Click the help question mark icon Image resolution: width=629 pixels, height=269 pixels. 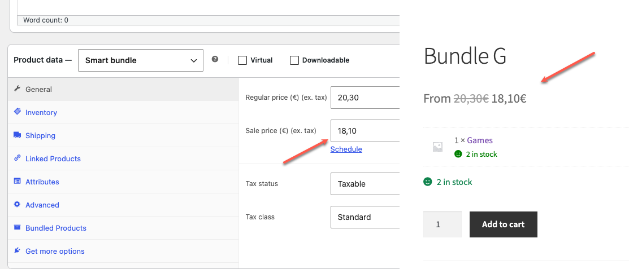215,59
